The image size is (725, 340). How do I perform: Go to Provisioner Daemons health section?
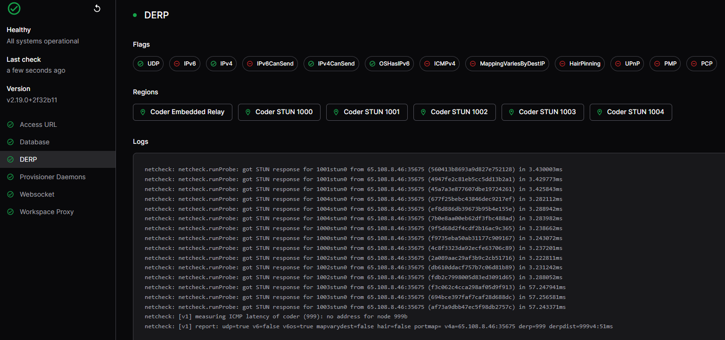[58, 177]
